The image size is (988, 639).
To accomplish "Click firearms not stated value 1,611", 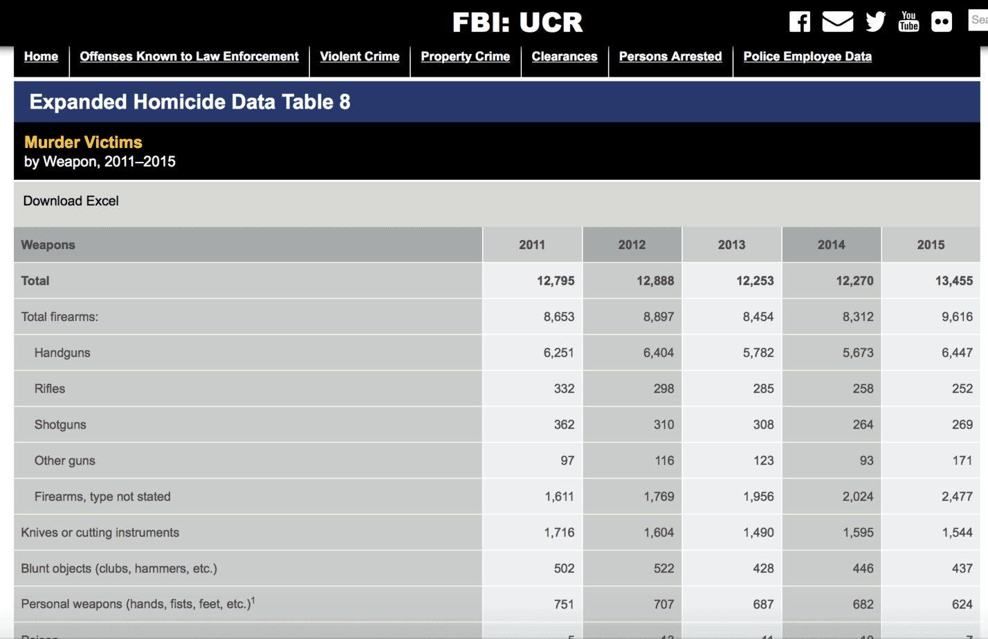I will (x=560, y=497).
